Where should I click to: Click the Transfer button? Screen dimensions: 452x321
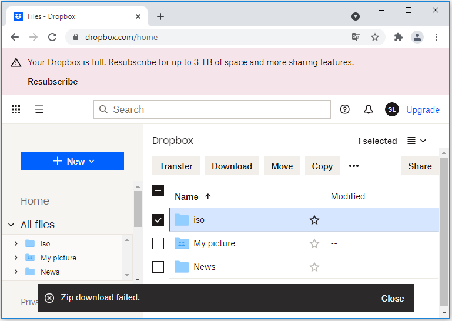click(x=176, y=166)
